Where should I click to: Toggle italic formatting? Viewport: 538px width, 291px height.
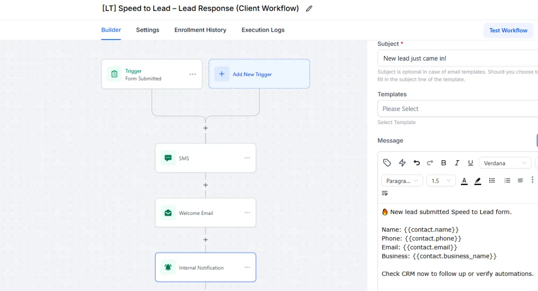tap(457, 163)
